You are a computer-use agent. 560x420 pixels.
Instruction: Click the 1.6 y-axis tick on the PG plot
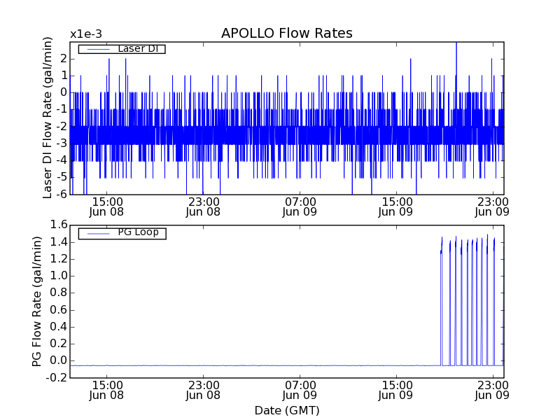point(57,225)
